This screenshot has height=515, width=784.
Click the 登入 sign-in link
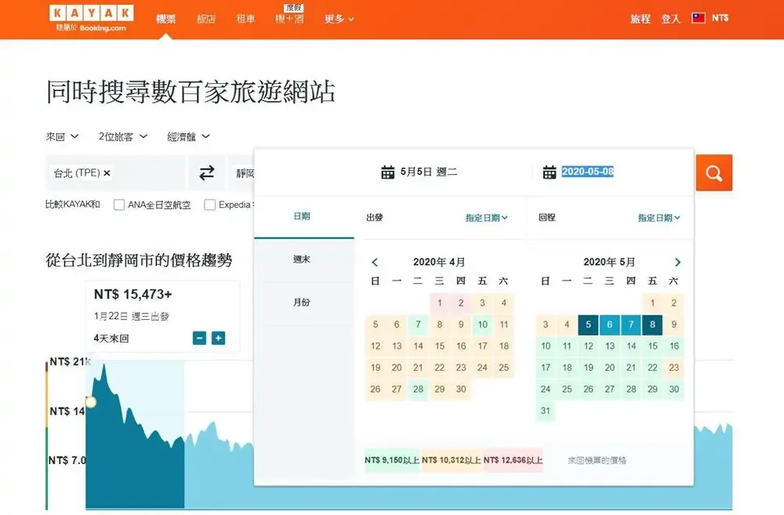point(670,19)
